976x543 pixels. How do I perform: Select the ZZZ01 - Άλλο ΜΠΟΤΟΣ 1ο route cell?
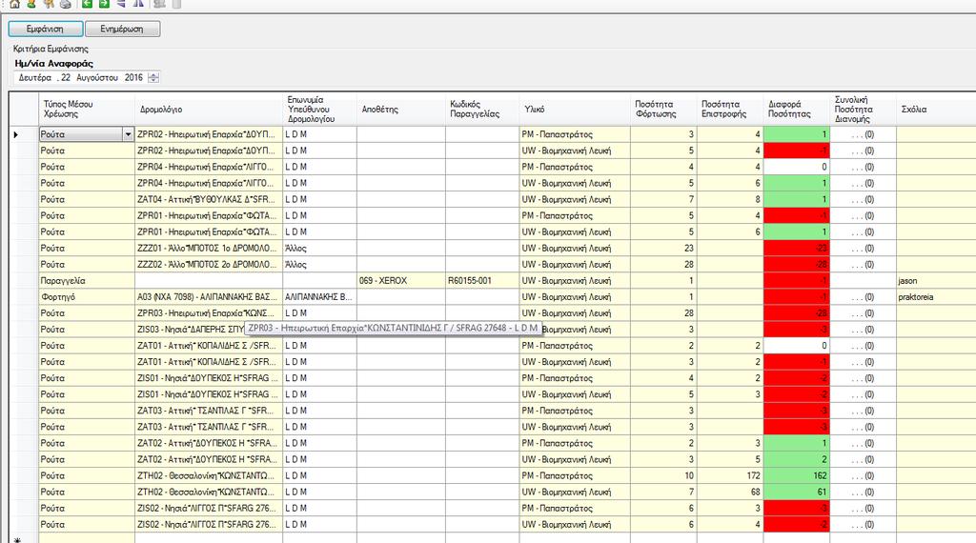point(209,249)
